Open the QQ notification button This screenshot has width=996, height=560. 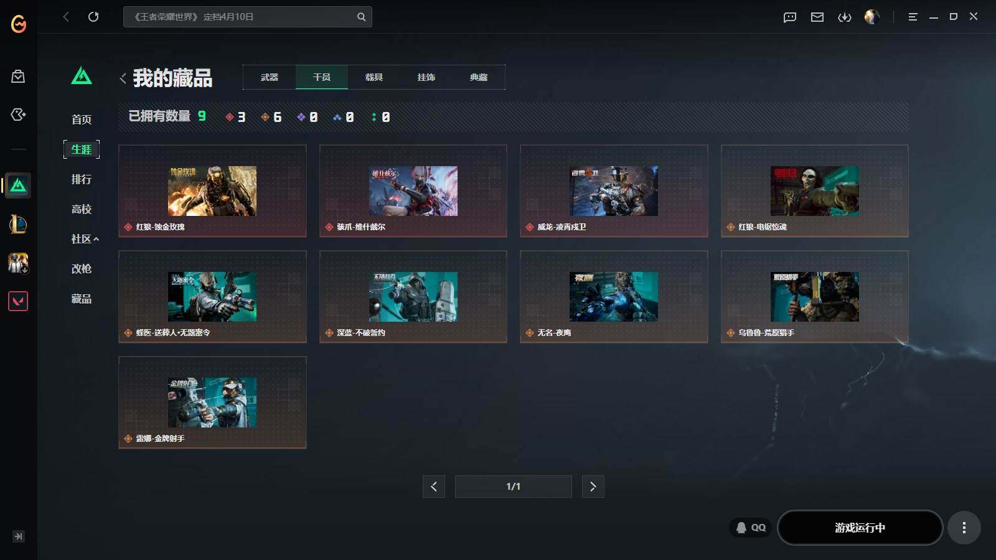(x=751, y=528)
